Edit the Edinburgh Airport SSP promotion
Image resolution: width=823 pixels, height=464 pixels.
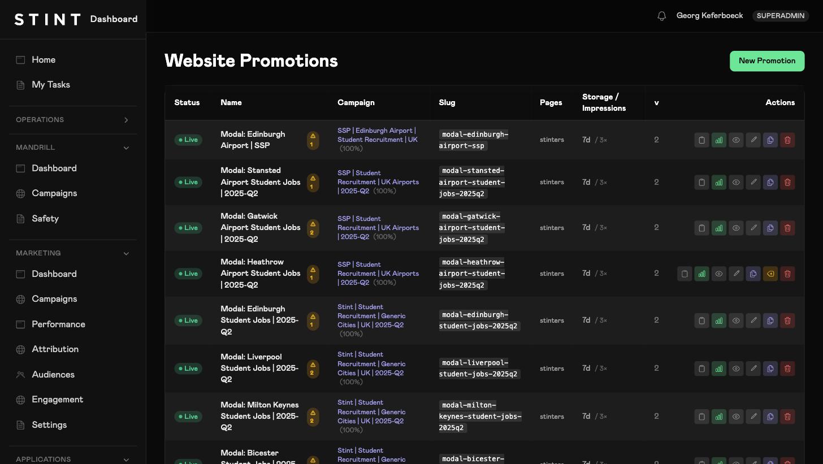click(753, 140)
